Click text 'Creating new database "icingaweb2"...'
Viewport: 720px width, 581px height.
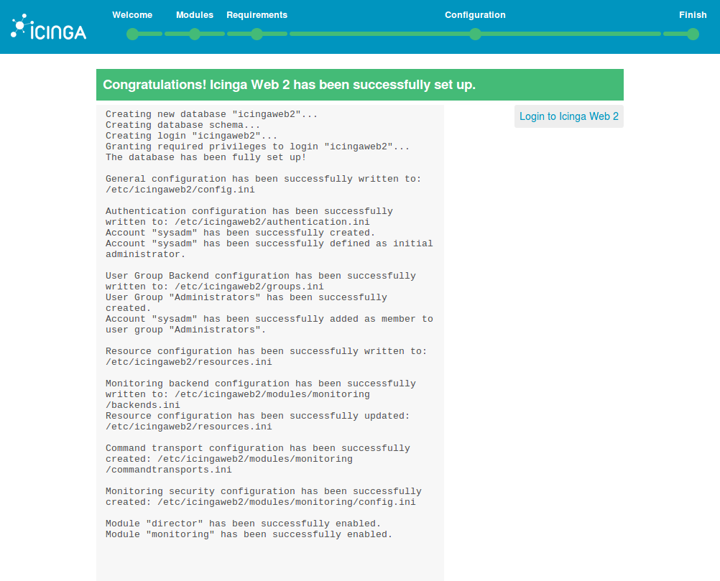(x=211, y=114)
